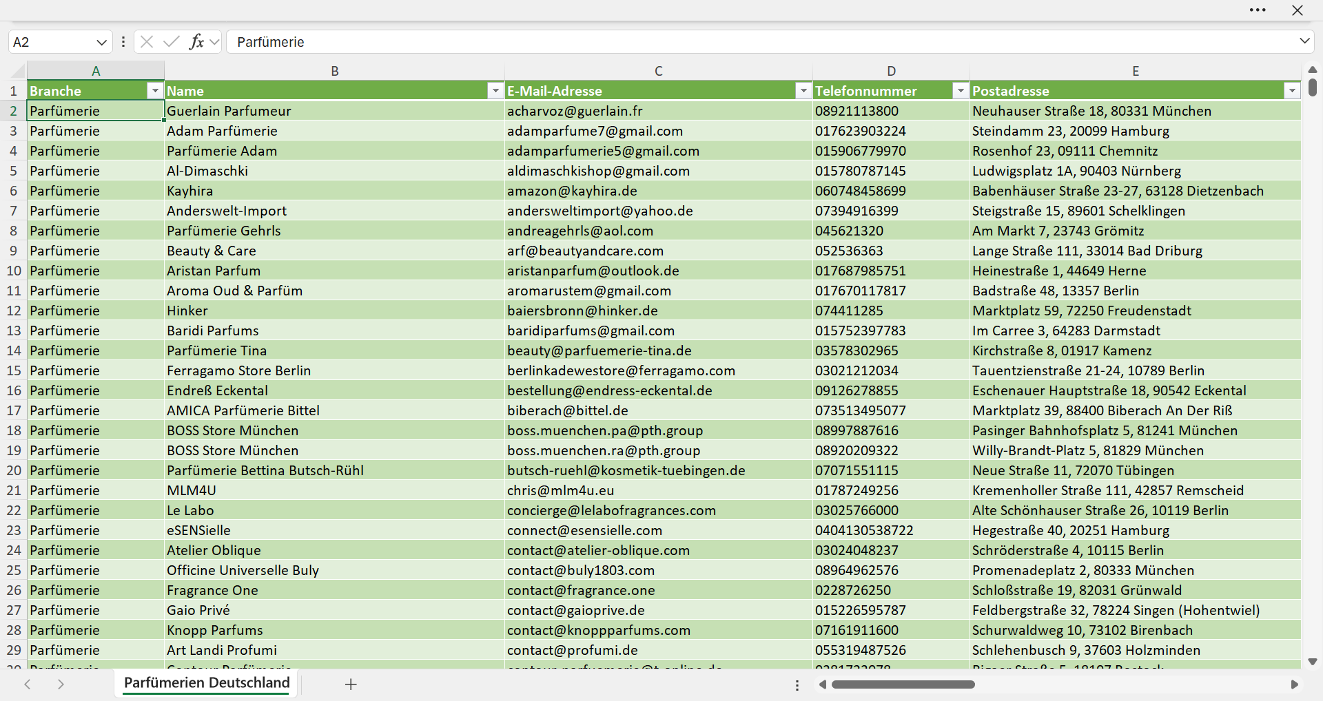Click email boss.muenchen.pa@pth.group
The height and width of the screenshot is (701, 1323).
[659, 430]
